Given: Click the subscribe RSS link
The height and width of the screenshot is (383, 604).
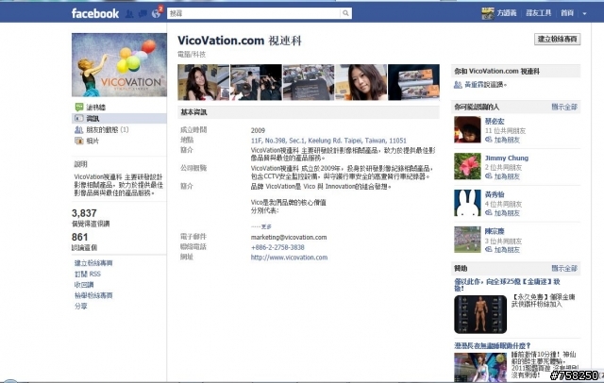Looking at the screenshot, I should (x=88, y=274).
